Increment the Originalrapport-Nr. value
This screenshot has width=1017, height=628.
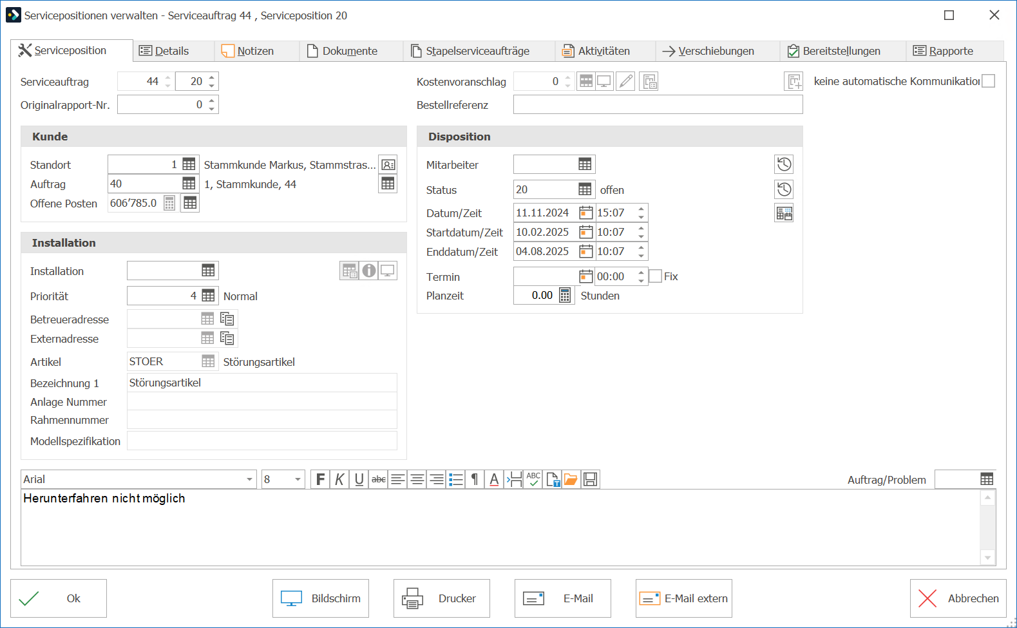(x=212, y=100)
